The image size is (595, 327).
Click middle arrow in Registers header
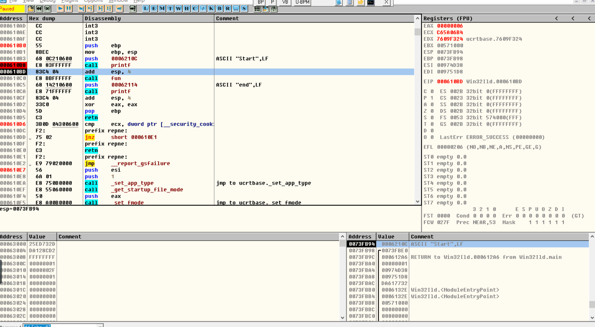[573, 19]
